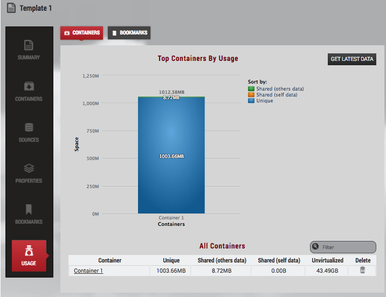
Task: Open the Sources database icon
Action: (29, 128)
